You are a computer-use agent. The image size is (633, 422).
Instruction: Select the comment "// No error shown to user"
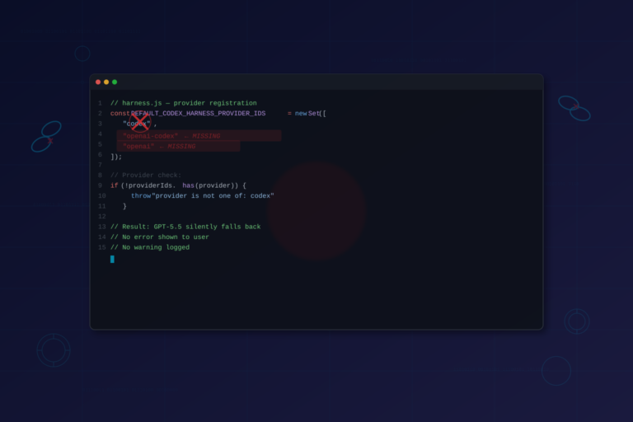click(159, 237)
